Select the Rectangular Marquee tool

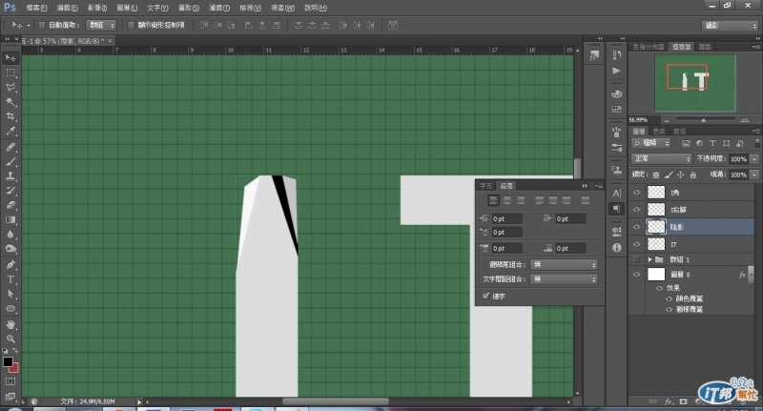click(x=11, y=72)
